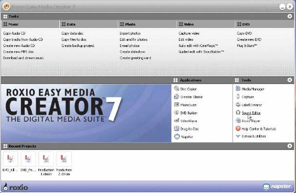Click Create slideshow link
This screenshot has width=296, height=193.
(x=132, y=52)
